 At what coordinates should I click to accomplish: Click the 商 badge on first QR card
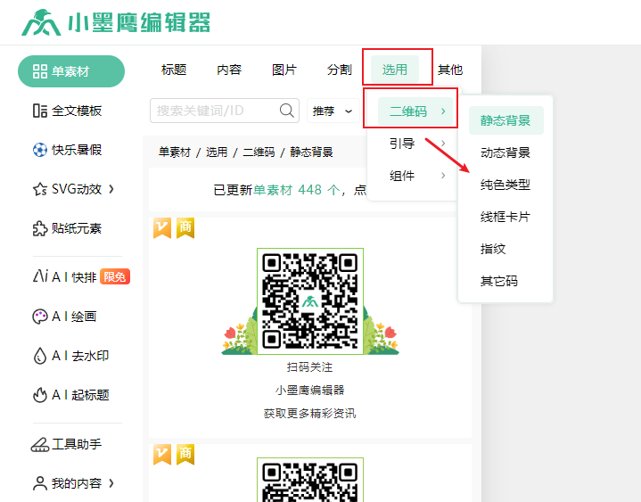point(185,227)
